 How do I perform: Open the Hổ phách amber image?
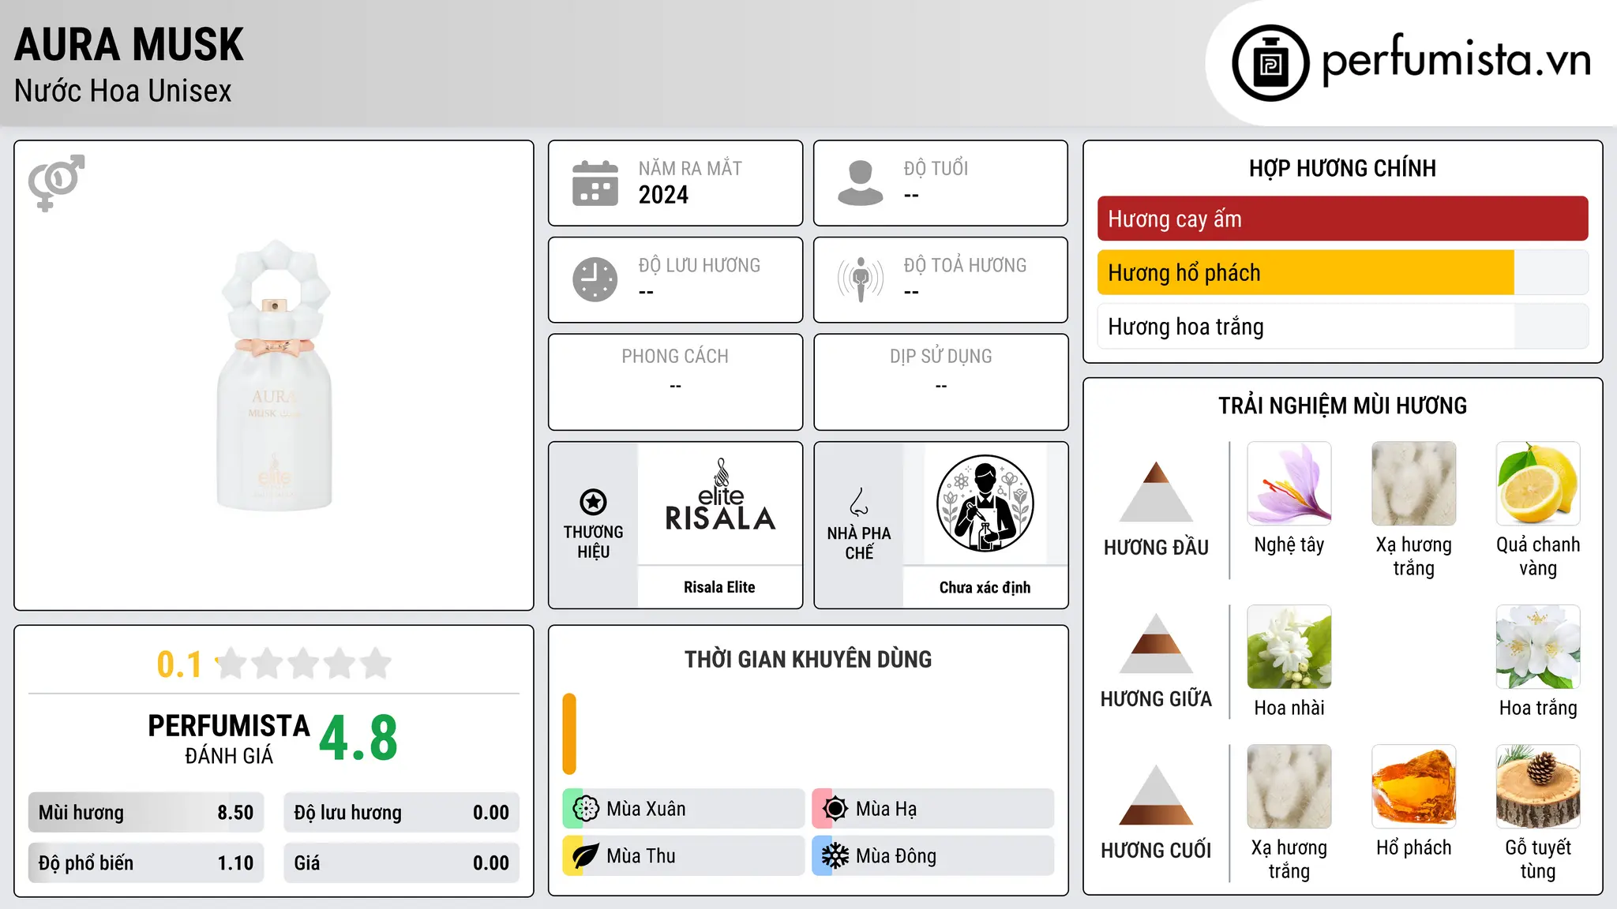pyautogui.click(x=1413, y=787)
